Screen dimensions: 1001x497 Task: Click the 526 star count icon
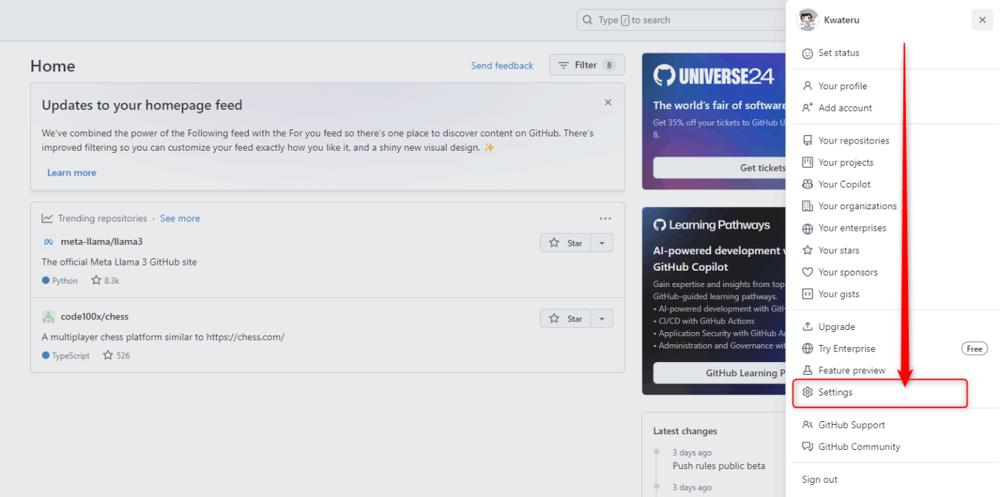(x=108, y=355)
